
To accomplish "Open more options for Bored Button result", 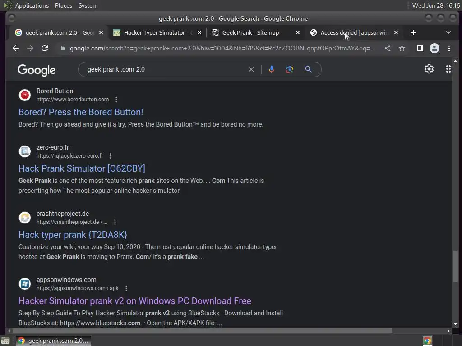I will pos(116,100).
